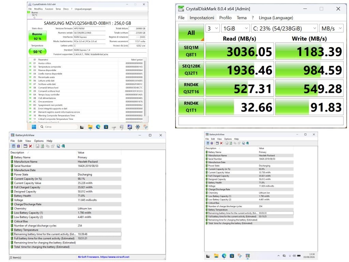Image resolution: width=349 pixels, height=262 pixels.
Task: Click the Save icon in large BatteryInfoView toolbar
Action: click(x=37, y=146)
